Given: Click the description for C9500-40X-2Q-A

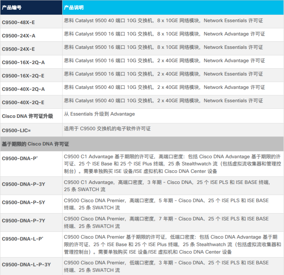Looking at the screenshot, I should (x=165, y=87).
